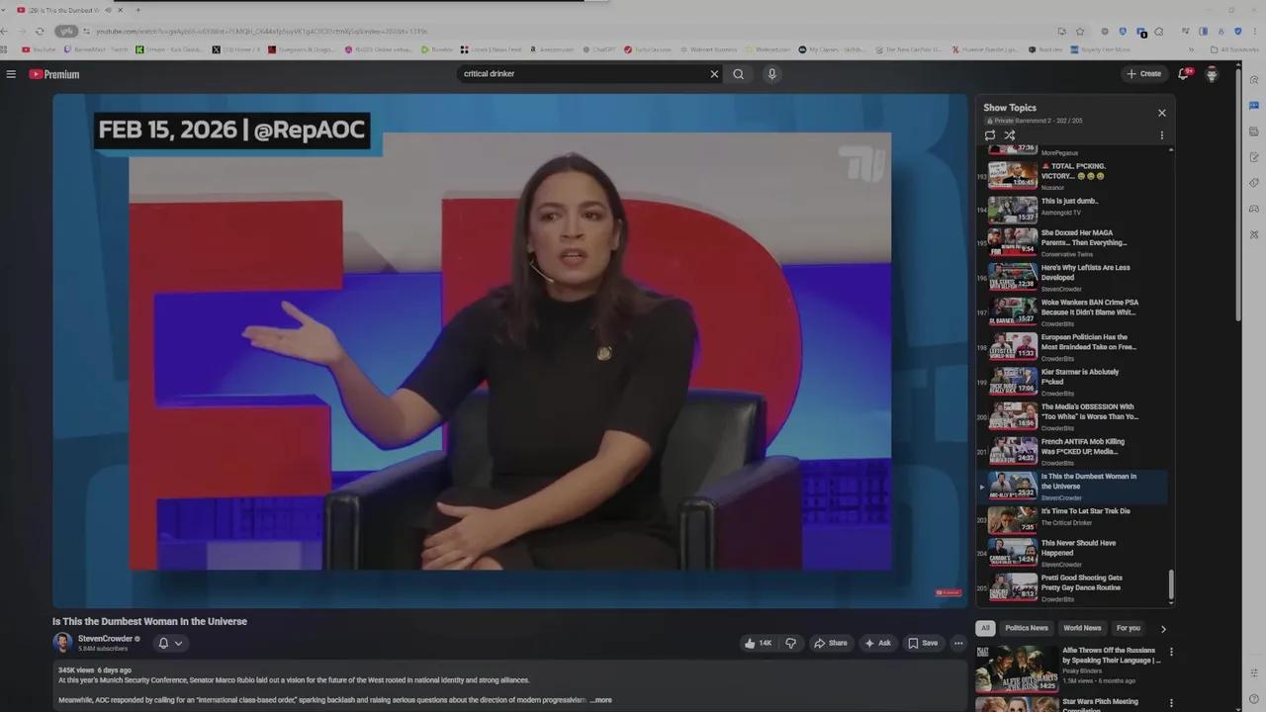Reload the page in browser toolbar
The height and width of the screenshot is (712, 1266).
pos(40,31)
